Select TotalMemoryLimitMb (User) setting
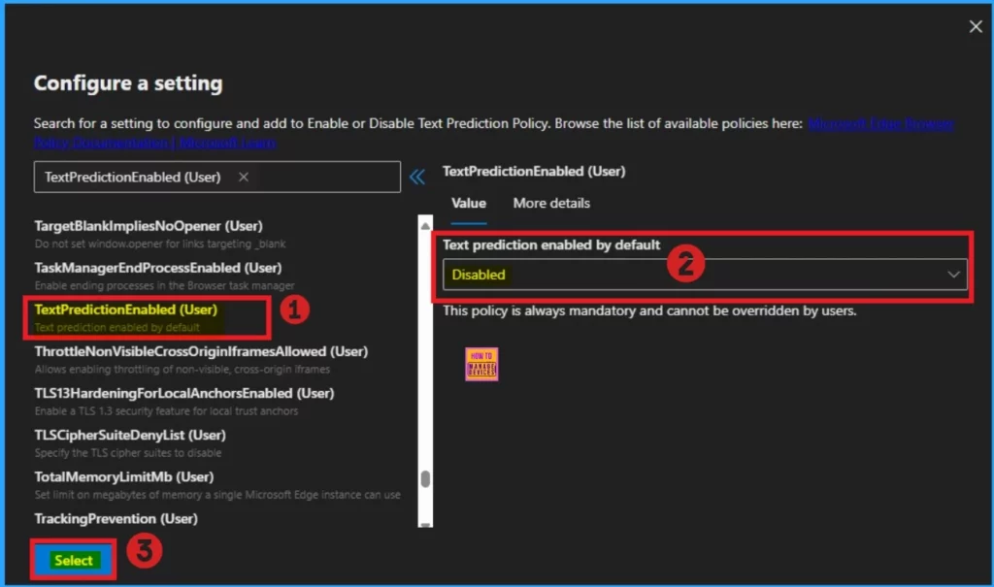This screenshot has height=587, width=994. [217, 485]
